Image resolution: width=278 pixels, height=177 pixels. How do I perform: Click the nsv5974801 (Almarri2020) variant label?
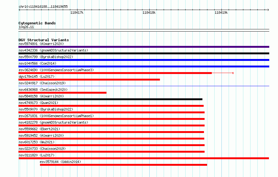[41, 44]
